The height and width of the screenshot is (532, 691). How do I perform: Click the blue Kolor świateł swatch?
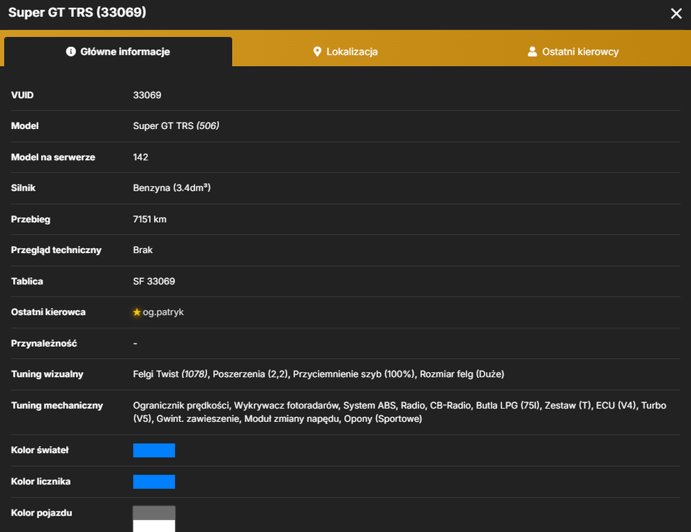tap(154, 450)
